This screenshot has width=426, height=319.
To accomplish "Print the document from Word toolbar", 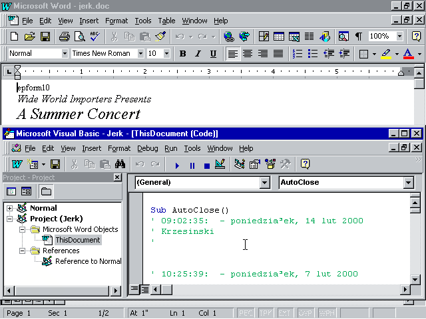I will [65, 37].
